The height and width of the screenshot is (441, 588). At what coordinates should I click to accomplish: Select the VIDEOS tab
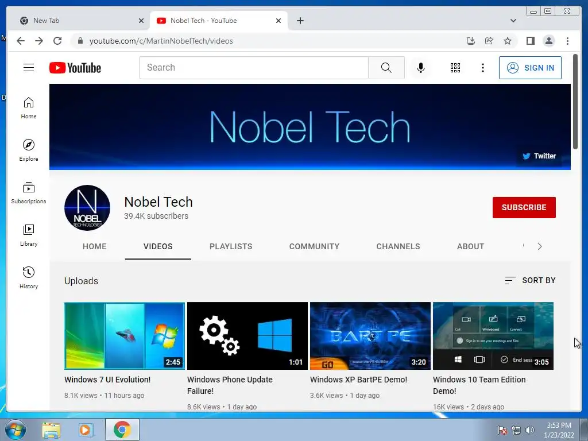[158, 246]
